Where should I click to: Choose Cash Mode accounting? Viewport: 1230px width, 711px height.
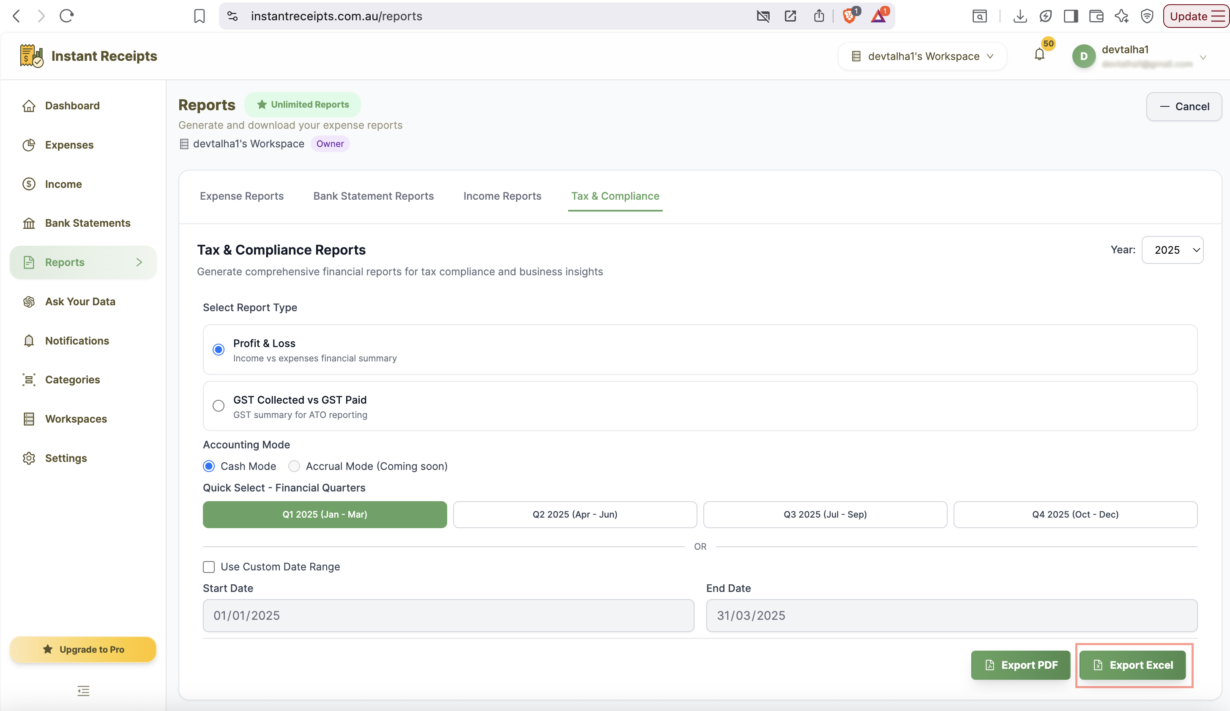point(209,466)
